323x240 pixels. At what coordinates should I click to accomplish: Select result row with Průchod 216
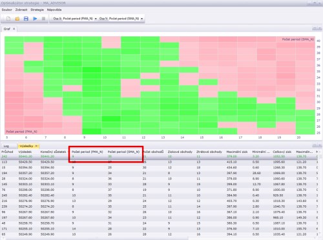coord(160,201)
